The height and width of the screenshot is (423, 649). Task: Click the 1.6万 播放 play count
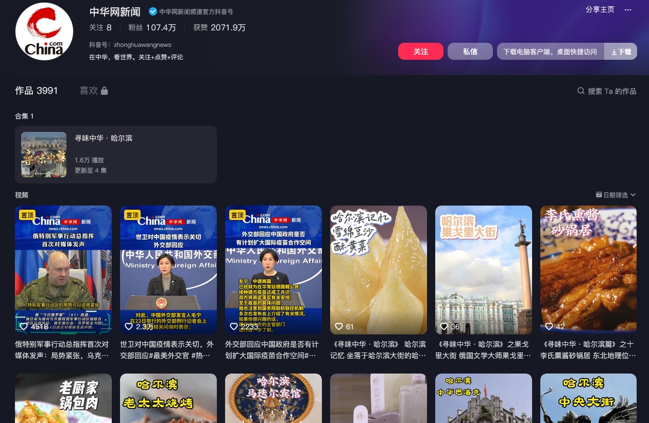89,160
